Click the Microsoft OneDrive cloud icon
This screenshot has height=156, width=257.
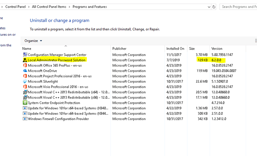[x=25, y=71]
